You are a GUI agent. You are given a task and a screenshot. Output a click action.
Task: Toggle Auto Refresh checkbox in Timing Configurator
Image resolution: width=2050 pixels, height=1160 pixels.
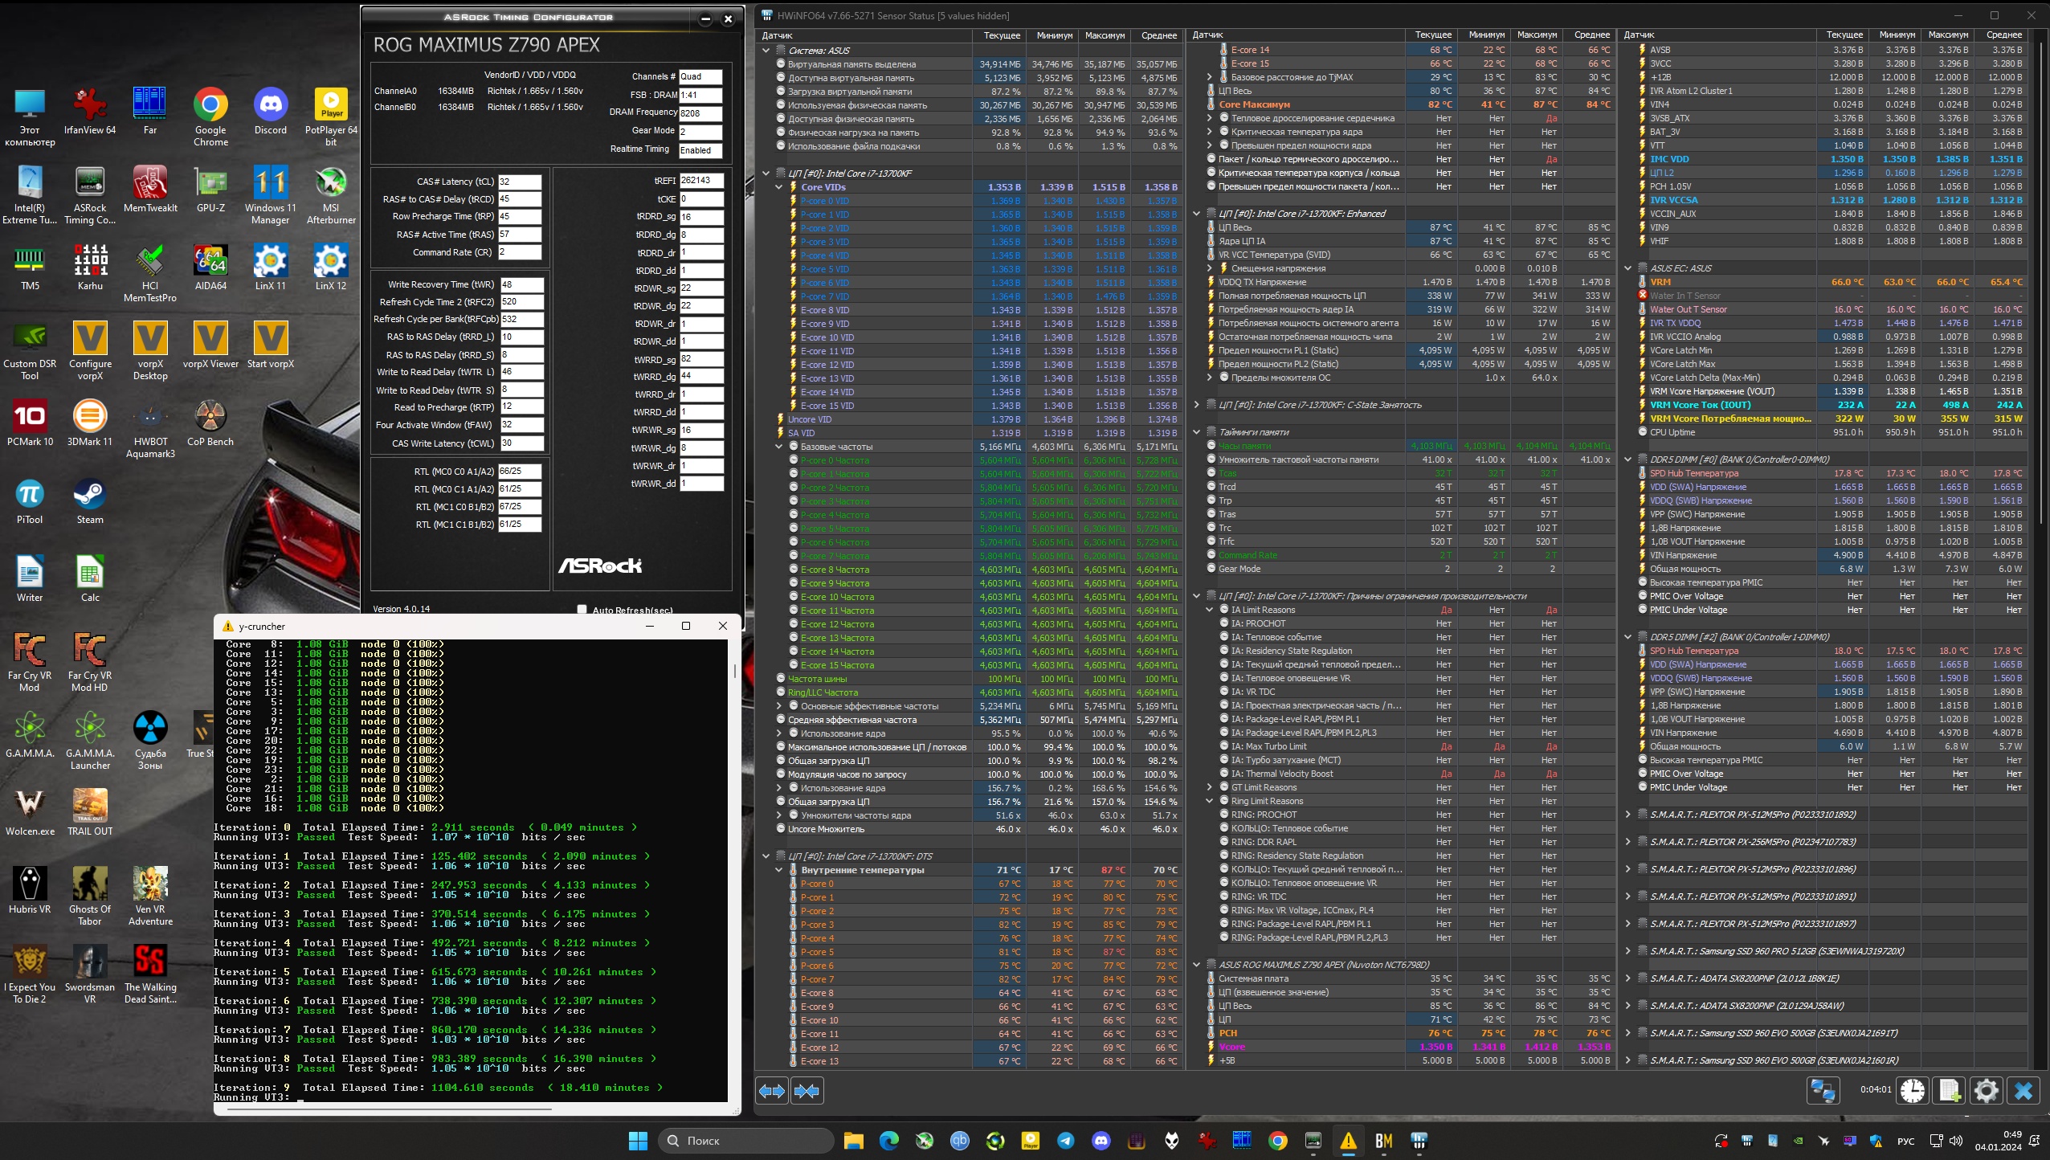[x=582, y=610]
